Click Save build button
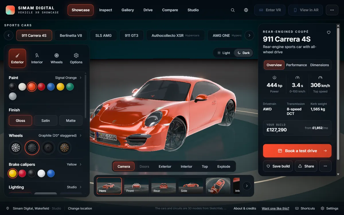This screenshot has height=215, width=344. click(x=278, y=166)
